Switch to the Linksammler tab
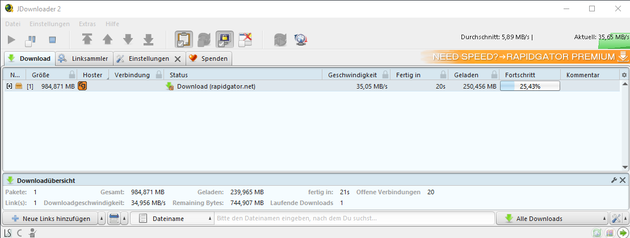630x238 pixels. 83,59
